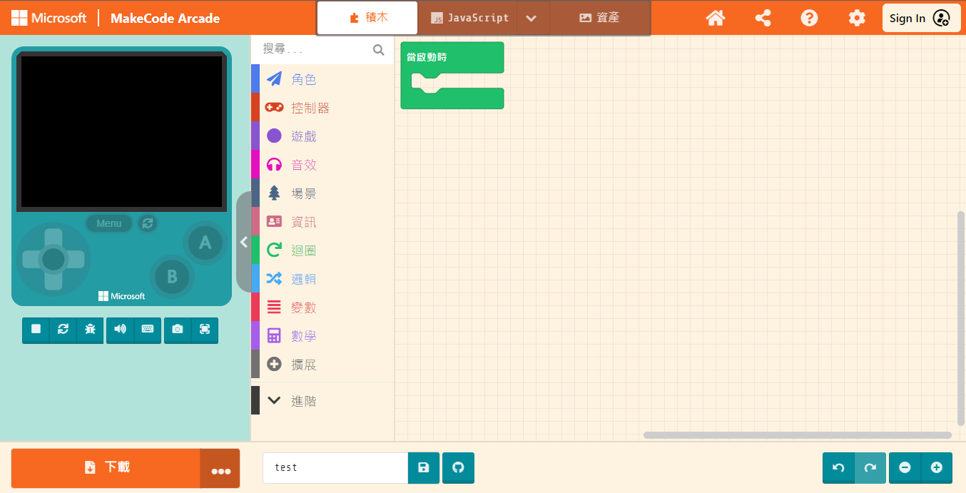Click the project name field 'test'
The width and height of the screenshot is (966, 493).
335,467
